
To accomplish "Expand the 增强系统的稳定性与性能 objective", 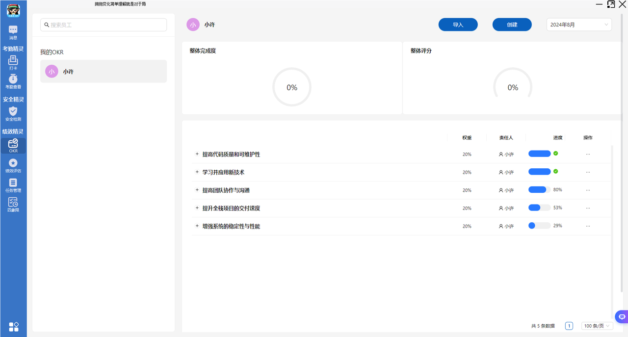I will click(197, 226).
